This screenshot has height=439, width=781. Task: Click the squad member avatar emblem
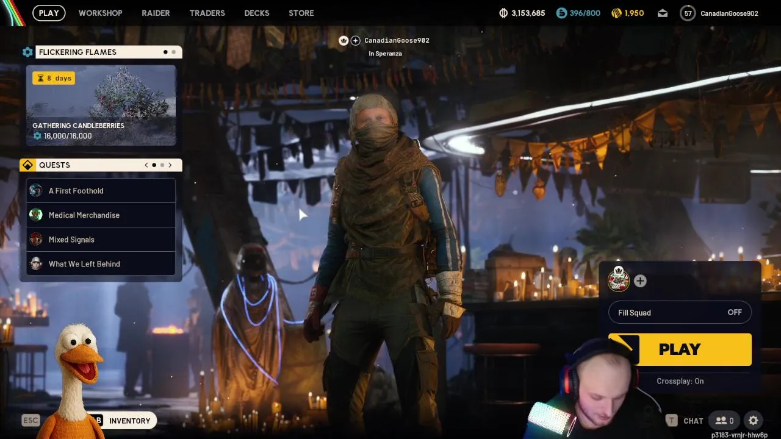click(619, 279)
